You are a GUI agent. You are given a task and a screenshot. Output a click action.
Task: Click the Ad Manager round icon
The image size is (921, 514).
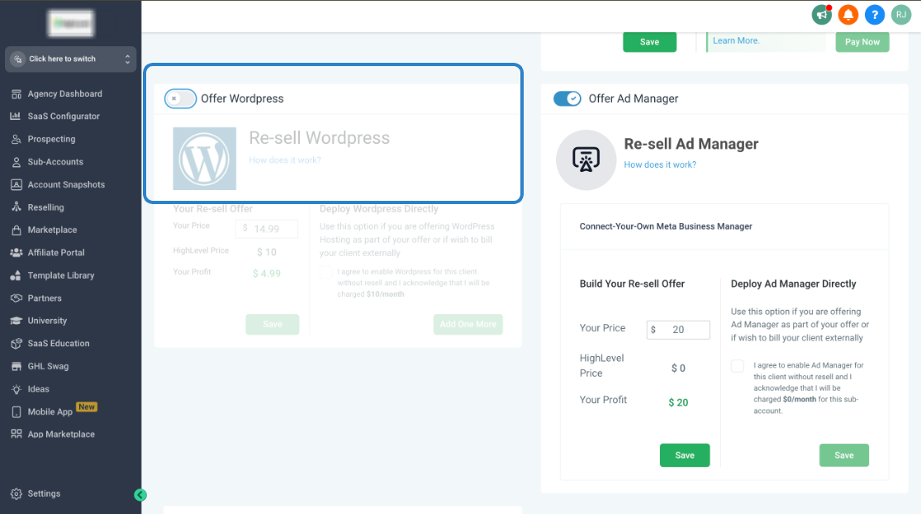coord(586,159)
